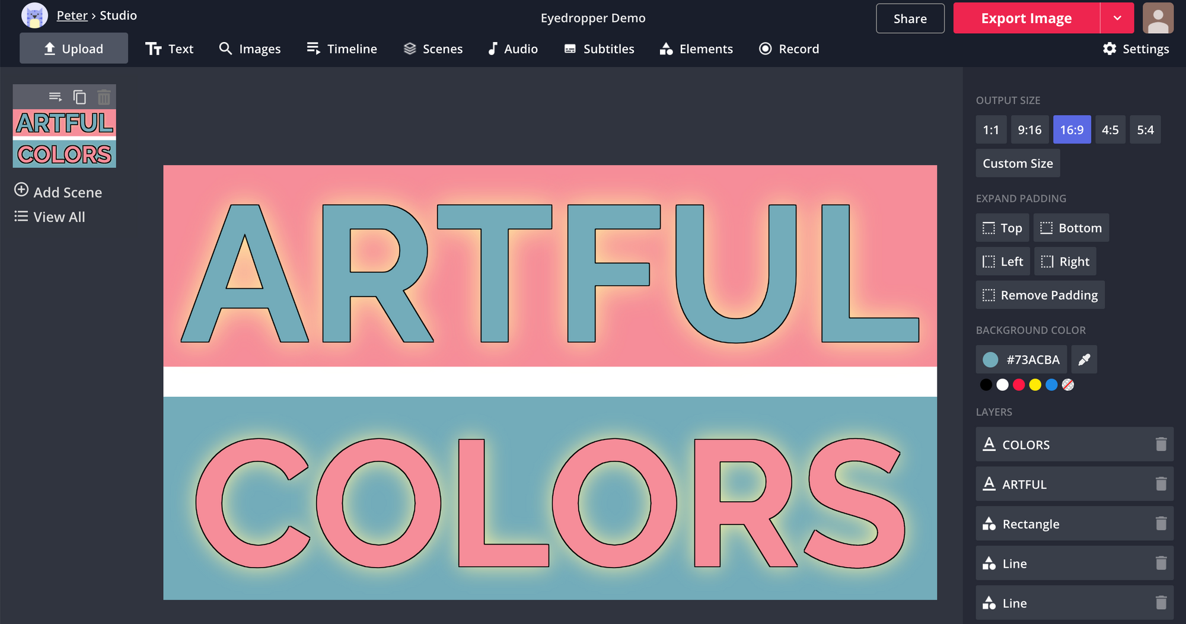Select the 1:1 output size
The image size is (1186, 624).
(991, 130)
